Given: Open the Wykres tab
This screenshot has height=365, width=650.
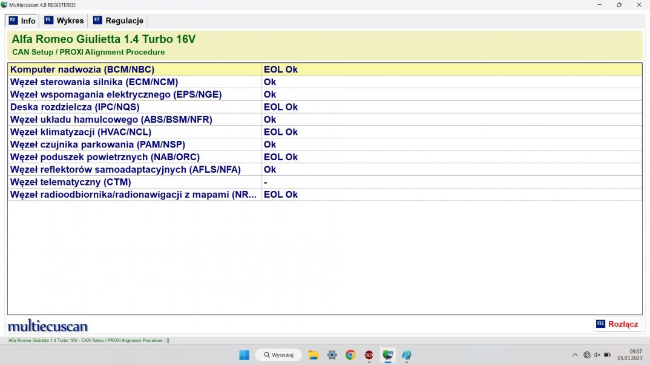Looking at the screenshot, I should 64,21.
